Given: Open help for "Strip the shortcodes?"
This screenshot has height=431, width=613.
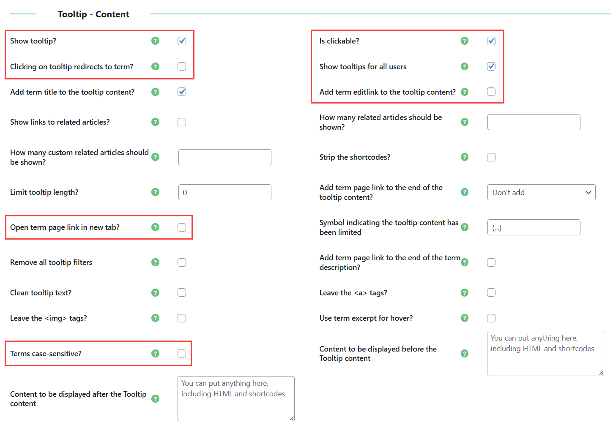Looking at the screenshot, I should pyautogui.click(x=465, y=157).
